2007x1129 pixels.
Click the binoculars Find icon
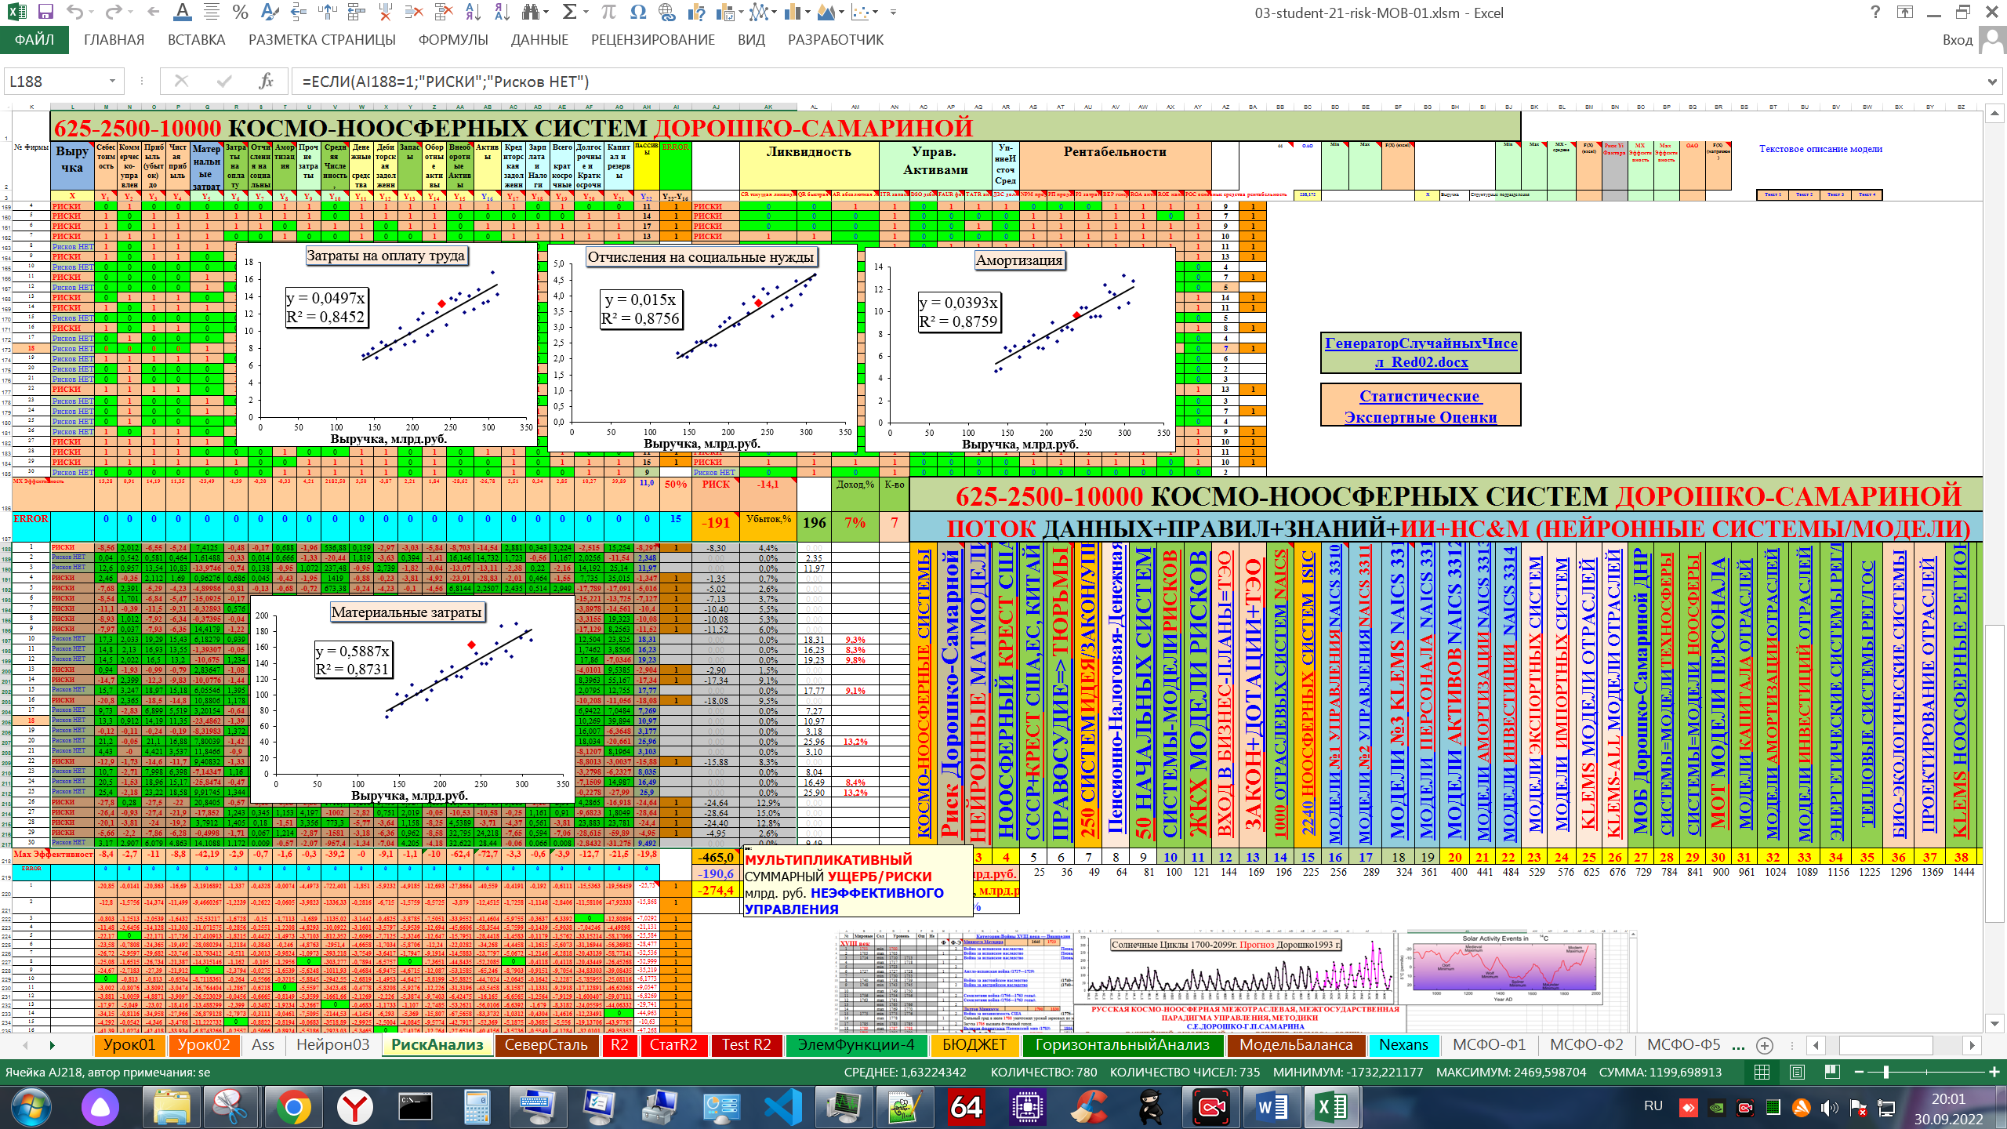click(532, 12)
